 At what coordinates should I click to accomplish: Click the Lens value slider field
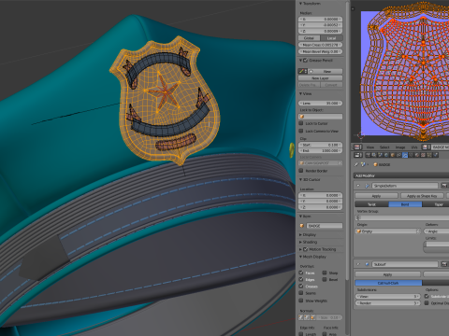pyautogui.click(x=320, y=103)
